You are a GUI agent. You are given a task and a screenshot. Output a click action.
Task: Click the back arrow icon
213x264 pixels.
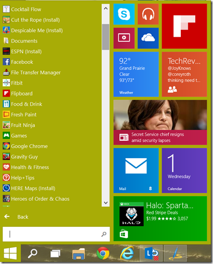coord(7,217)
